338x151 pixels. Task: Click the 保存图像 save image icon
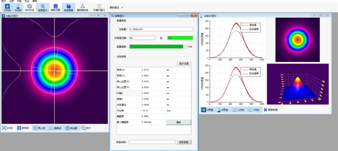point(68,8)
